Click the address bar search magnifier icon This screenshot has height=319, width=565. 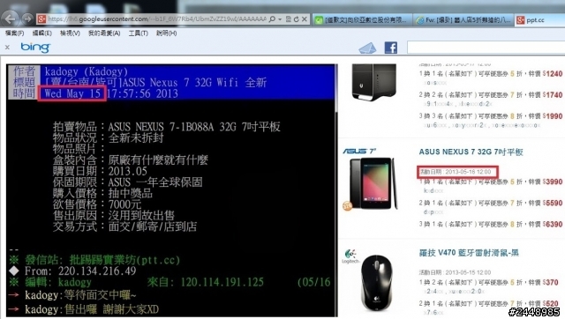coord(272,19)
